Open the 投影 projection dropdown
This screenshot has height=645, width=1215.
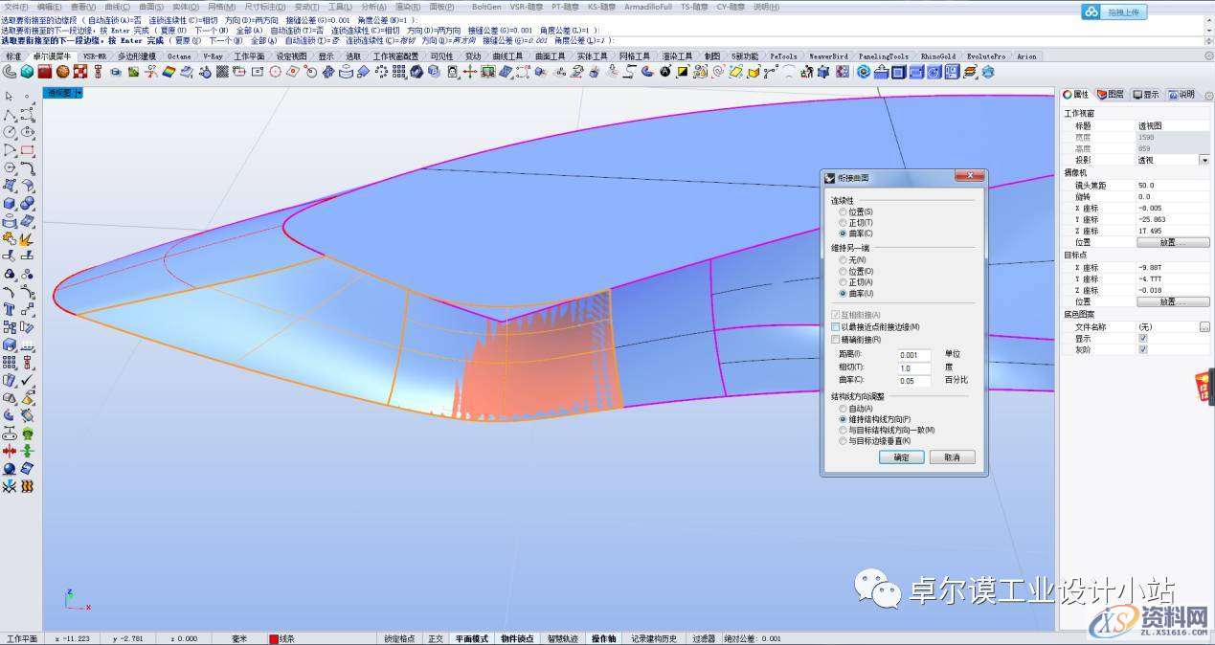click(x=1204, y=161)
